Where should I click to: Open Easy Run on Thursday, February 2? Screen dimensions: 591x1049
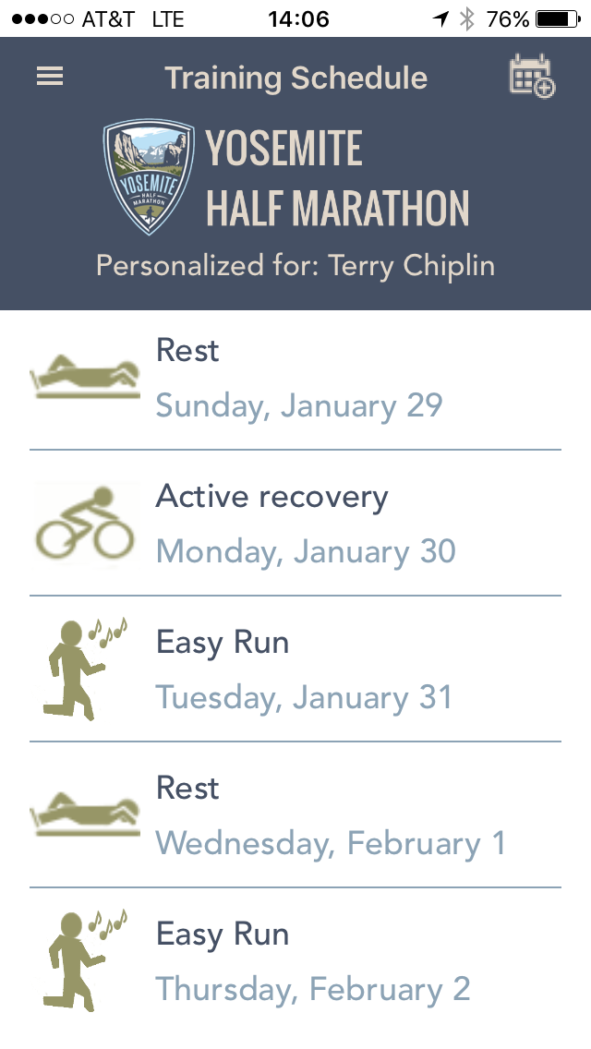(x=223, y=934)
